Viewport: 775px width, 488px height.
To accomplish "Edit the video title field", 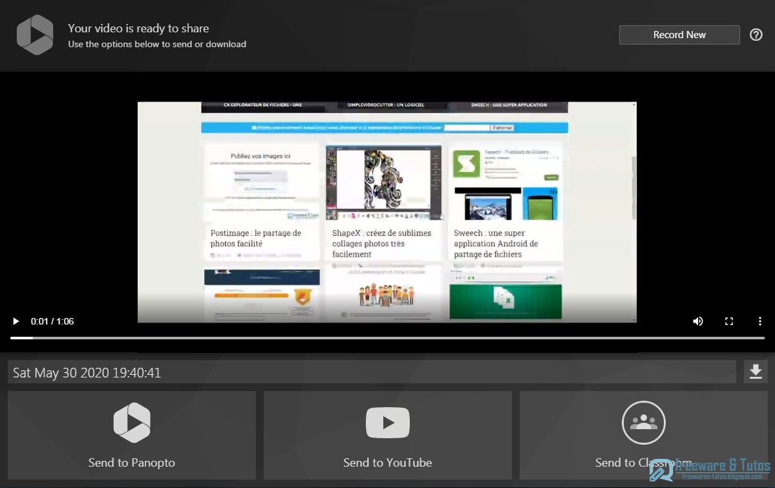I will point(372,372).
